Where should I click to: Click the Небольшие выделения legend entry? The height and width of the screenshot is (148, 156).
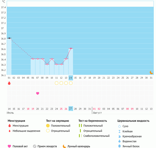click(x=26, y=131)
